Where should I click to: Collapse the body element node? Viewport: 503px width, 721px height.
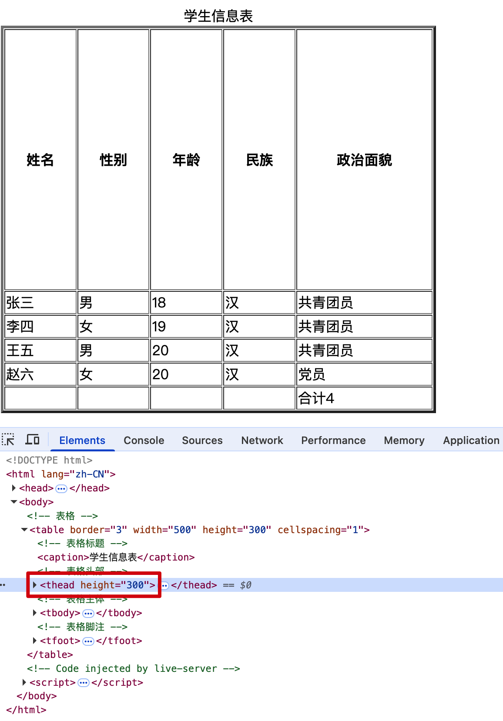coord(14,502)
